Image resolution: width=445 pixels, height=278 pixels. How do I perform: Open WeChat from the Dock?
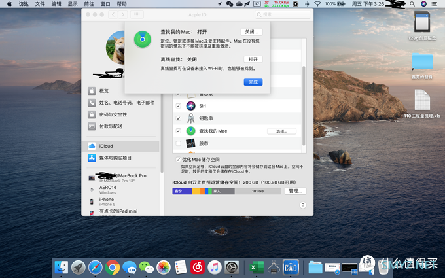tap(147, 268)
